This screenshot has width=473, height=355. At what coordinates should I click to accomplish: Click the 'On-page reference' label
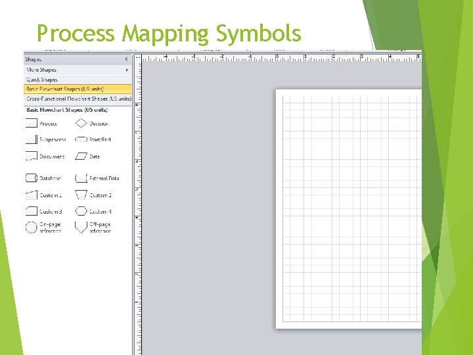(51, 227)
